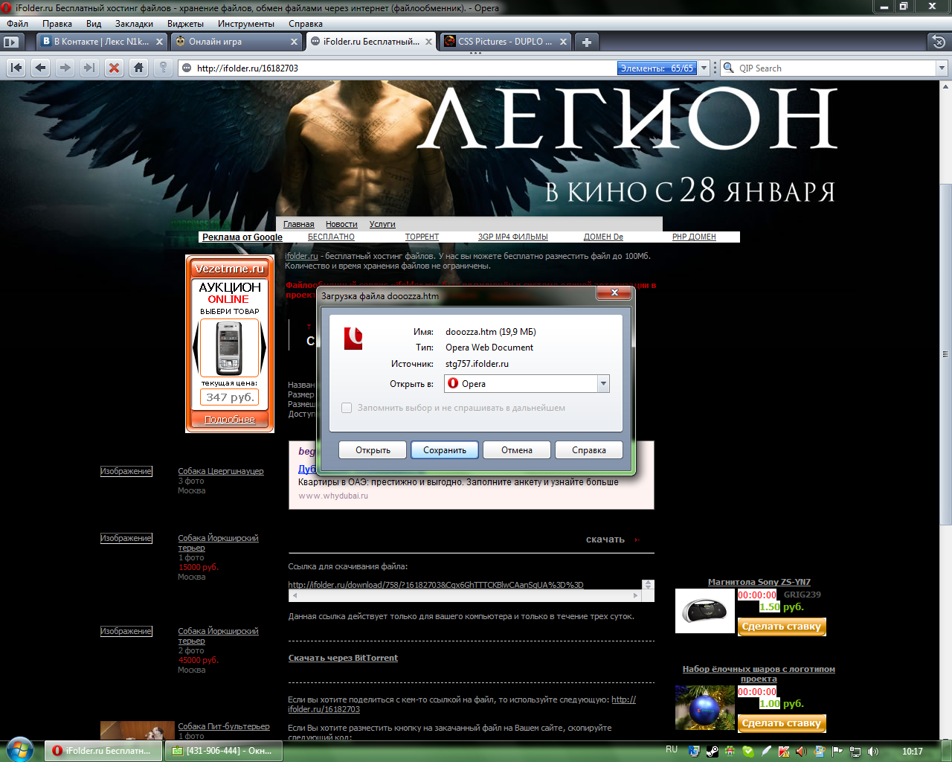Expand the QIP Search engine dropdown
The height and width of the screenshot is (762, 952).
(942, 68)
